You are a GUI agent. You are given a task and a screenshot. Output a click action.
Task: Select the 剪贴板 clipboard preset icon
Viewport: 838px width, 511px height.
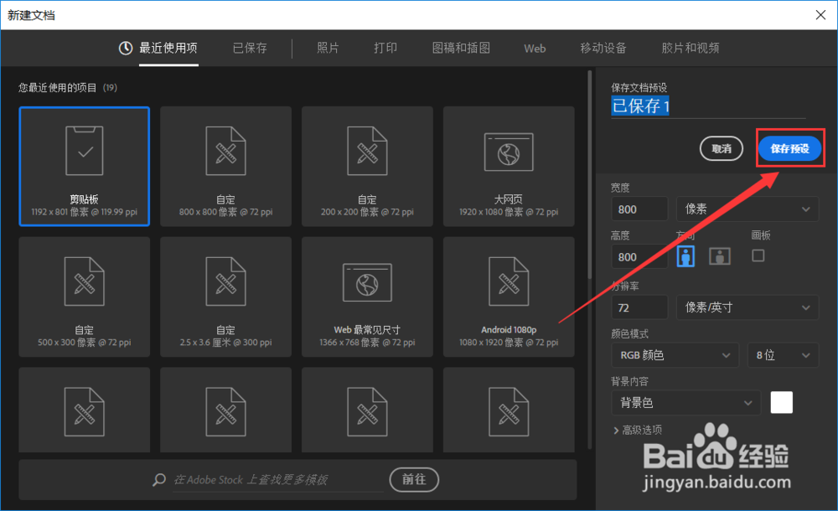84,149
